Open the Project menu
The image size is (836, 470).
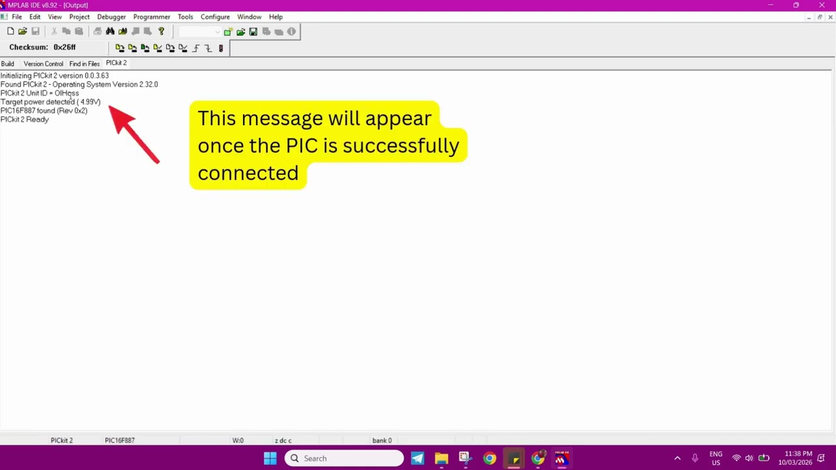(80, 17)
